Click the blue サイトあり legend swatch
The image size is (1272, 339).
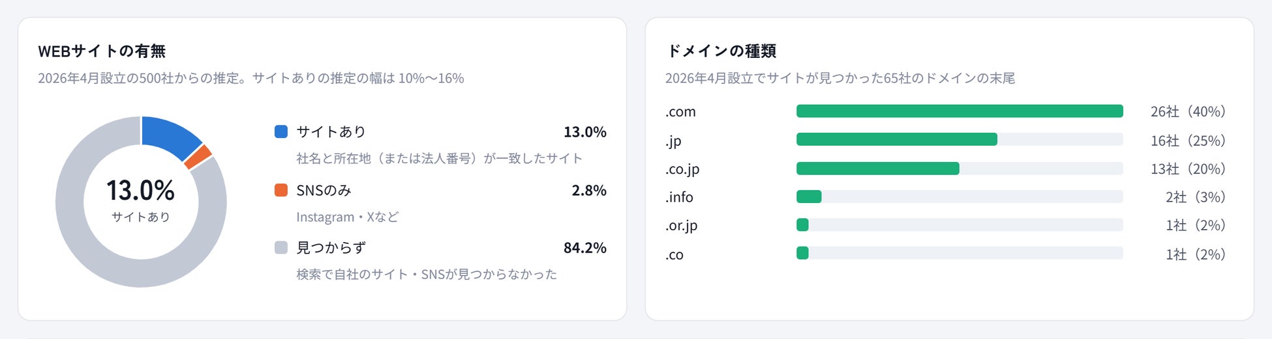pos(281,131)
